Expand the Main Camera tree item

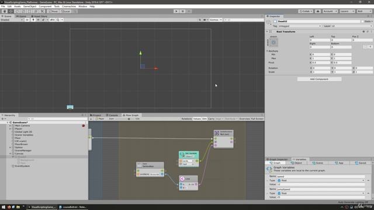[x=10, y=125]
